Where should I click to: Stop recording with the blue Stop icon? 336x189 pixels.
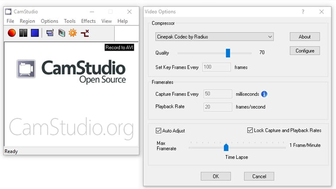click(35, 33)
